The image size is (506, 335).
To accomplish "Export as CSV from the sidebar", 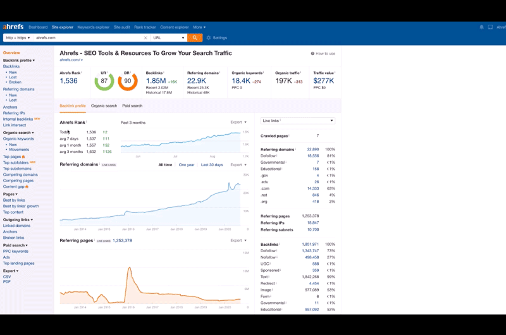I will tap(7, 277).
